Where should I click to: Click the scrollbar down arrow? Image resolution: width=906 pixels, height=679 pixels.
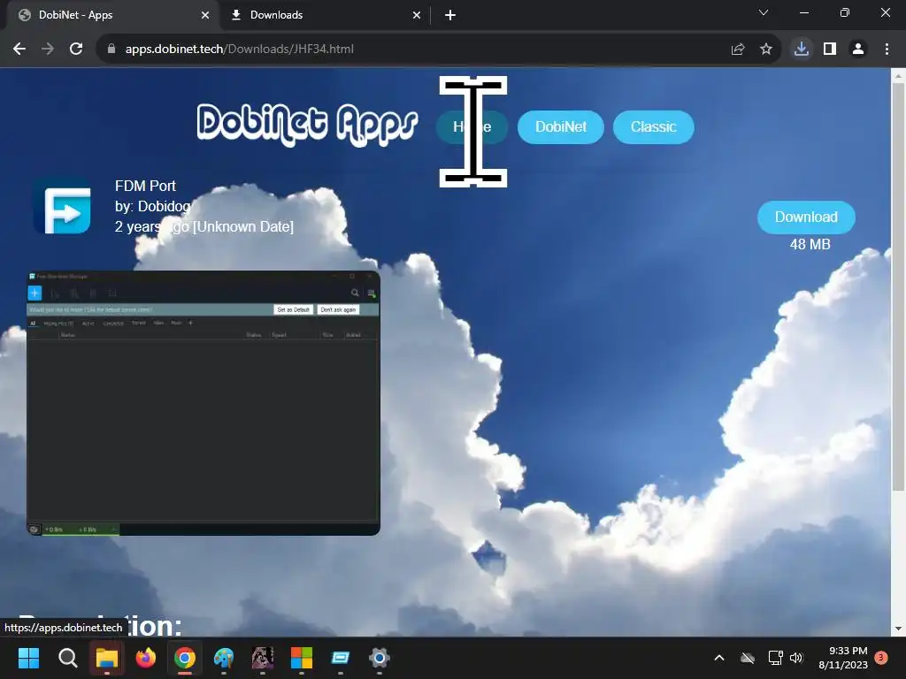pos(898,629)
